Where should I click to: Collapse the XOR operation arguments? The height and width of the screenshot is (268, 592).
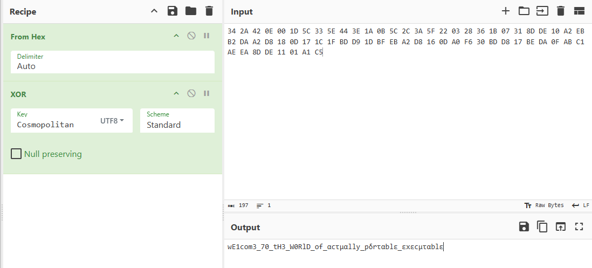pyautogui.click(x=176, y=93)
